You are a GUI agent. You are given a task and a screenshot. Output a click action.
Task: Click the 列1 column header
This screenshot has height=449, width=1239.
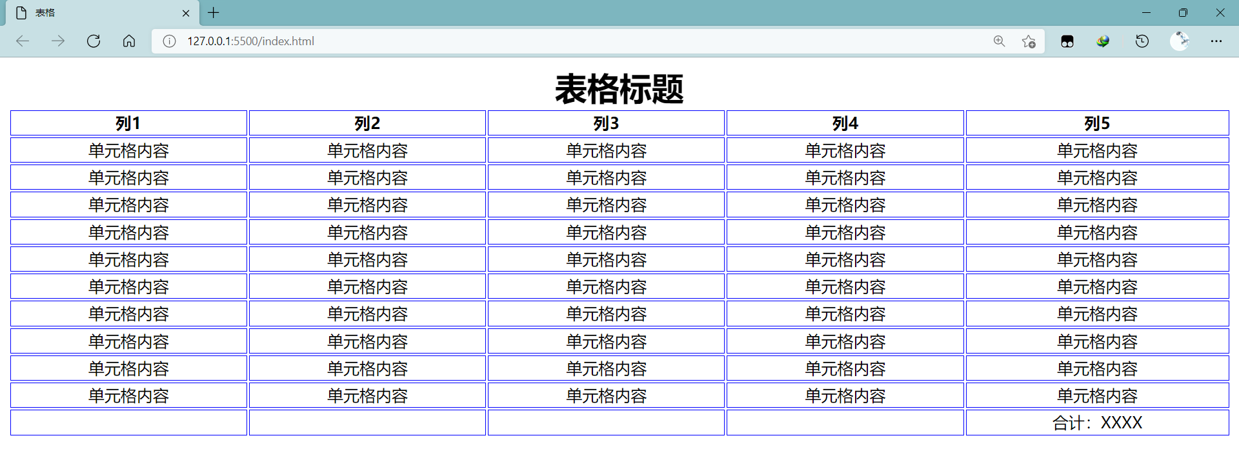(128, 123)
